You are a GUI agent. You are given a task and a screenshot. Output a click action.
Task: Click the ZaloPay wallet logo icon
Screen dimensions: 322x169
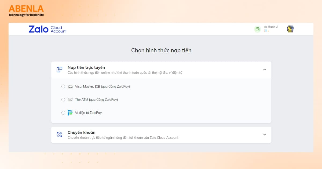click(71, 113)
